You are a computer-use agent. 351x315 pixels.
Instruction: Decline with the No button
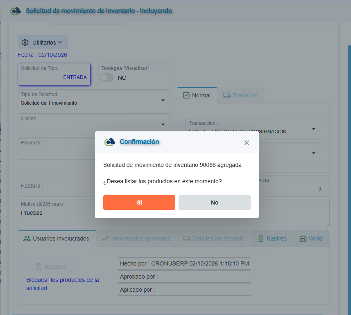(x=215, y=202)
